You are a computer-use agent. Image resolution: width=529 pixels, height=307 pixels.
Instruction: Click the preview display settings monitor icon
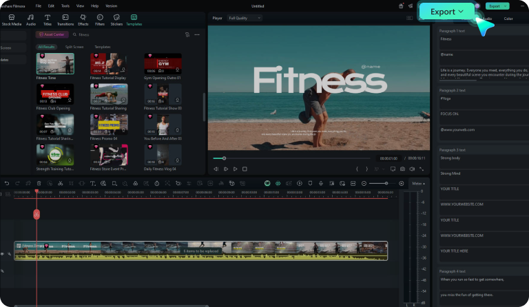point(393,169)
